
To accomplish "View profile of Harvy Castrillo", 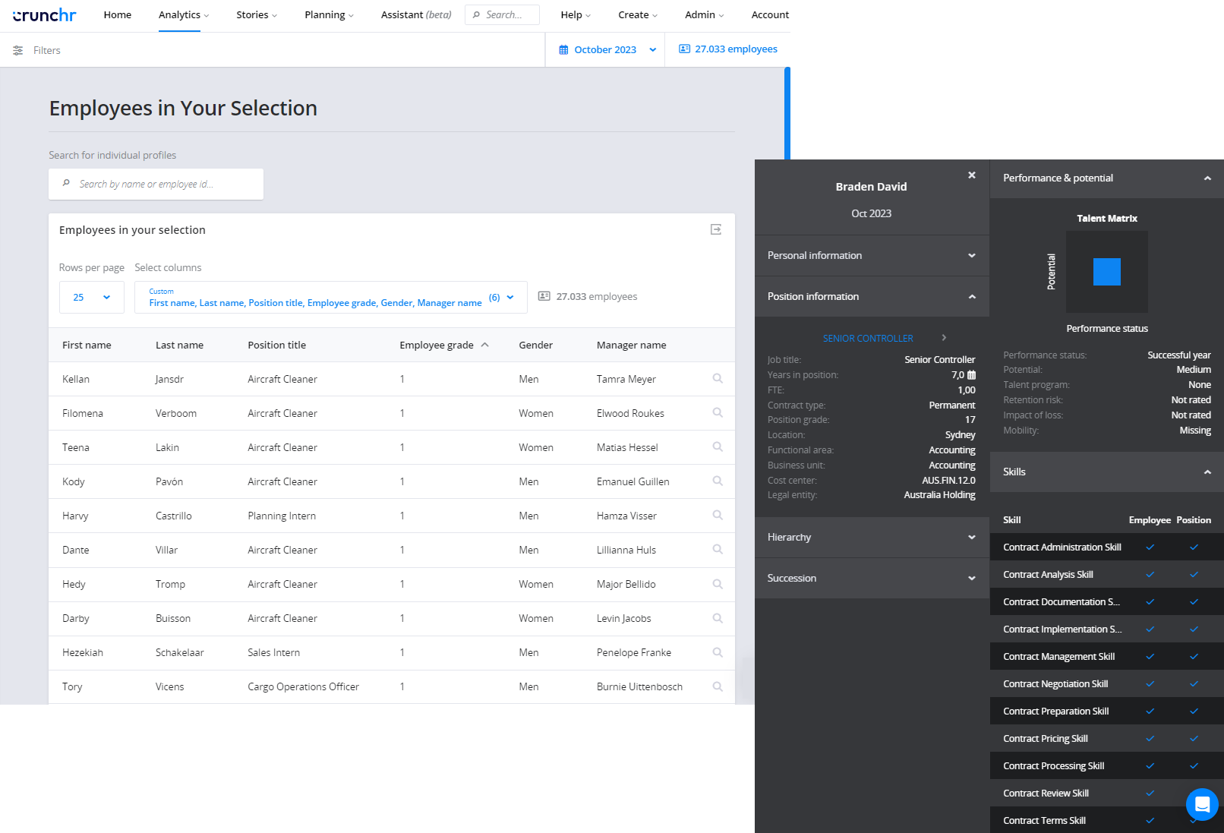I will tap(718, 516).
